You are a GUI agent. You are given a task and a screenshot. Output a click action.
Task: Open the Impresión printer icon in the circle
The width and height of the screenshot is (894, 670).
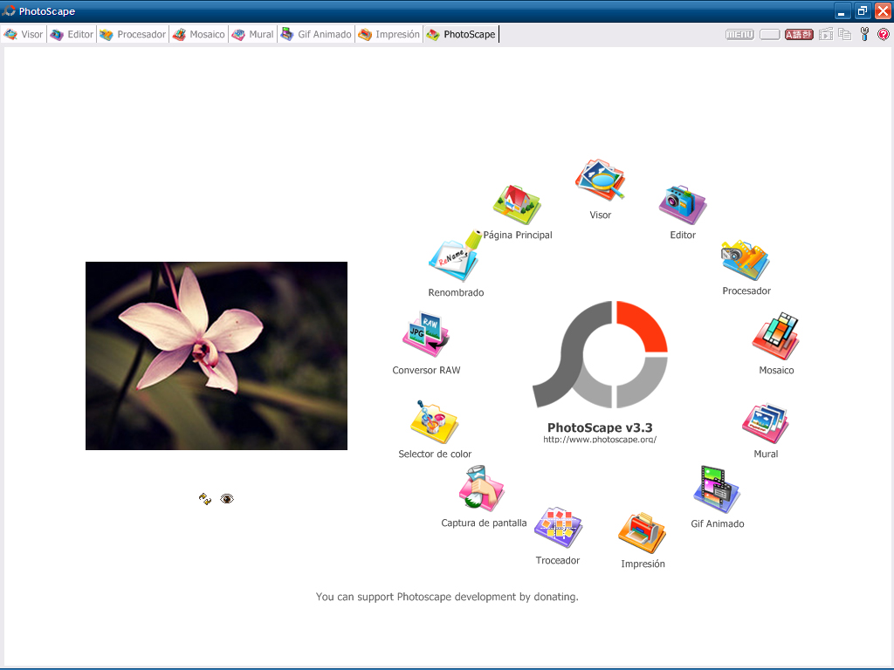coord(642,533)
